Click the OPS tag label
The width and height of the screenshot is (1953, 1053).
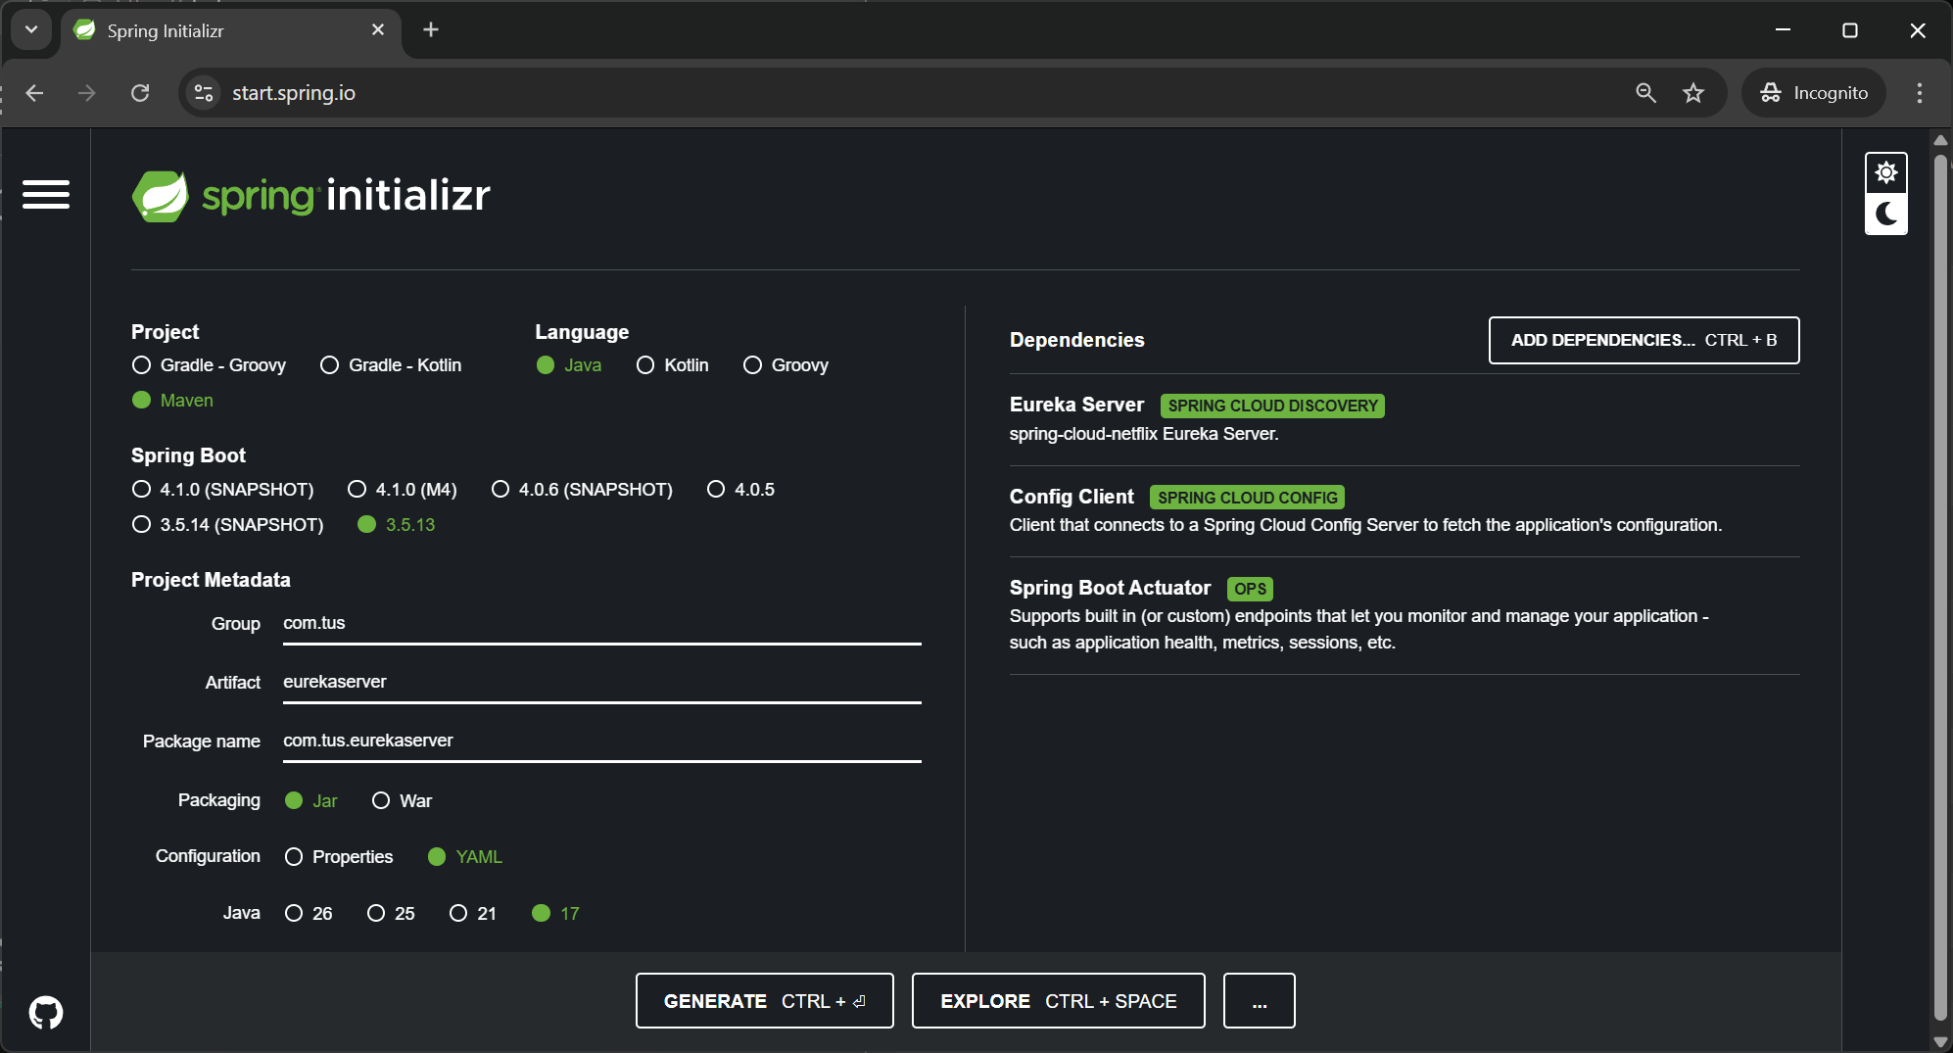click(x=1250, y=589)
